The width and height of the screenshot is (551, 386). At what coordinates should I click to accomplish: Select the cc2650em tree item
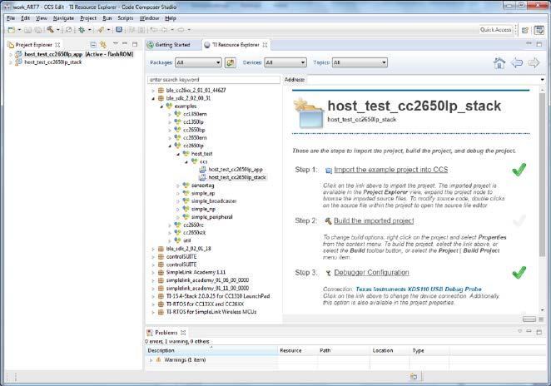pos(195,138)
